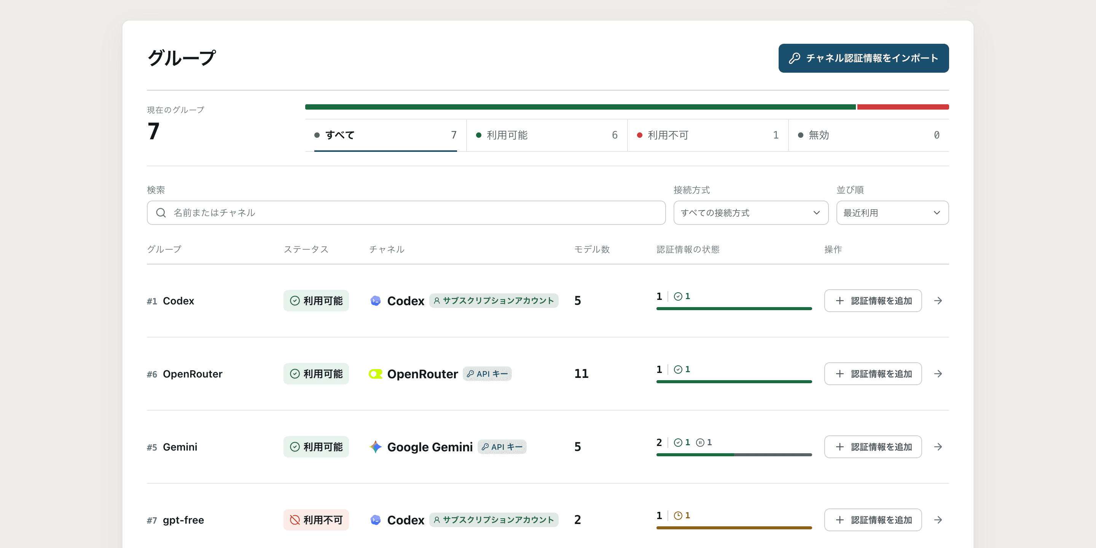Click the key icon in import button
The height and width of the screenshot is (548, 1096).
794,58
